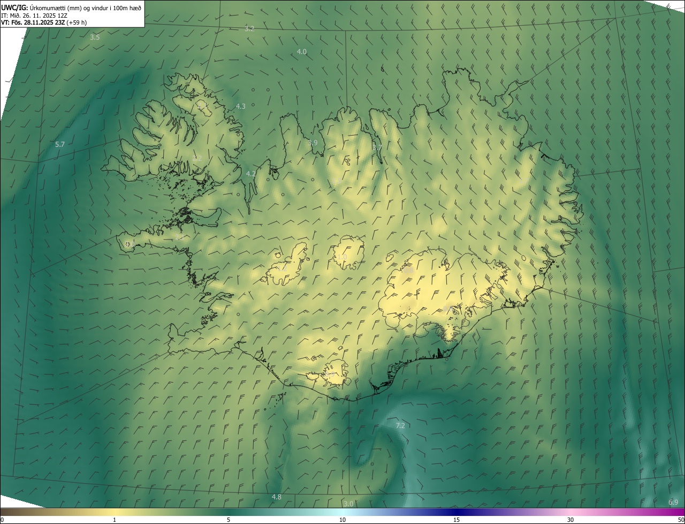Click the 4.0 value label north of Iceland
The width and height of the screenshot is (685, 524).
302,51
